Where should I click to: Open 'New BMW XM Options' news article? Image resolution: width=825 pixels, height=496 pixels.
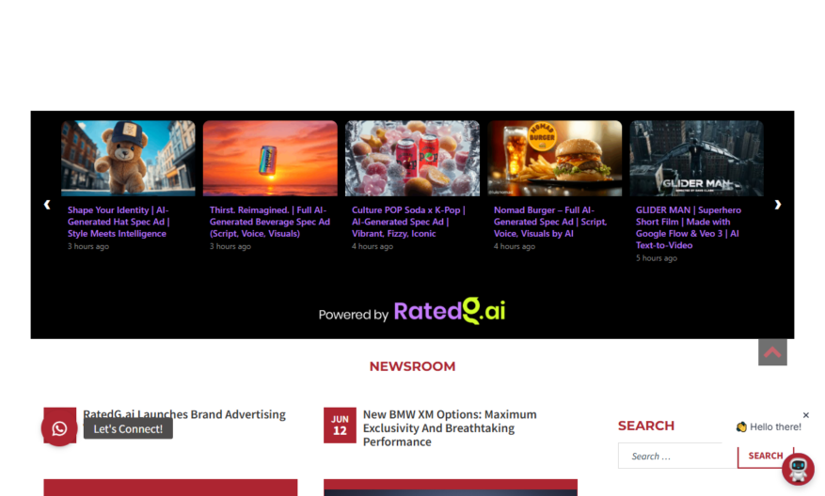(x=450, y=428)
